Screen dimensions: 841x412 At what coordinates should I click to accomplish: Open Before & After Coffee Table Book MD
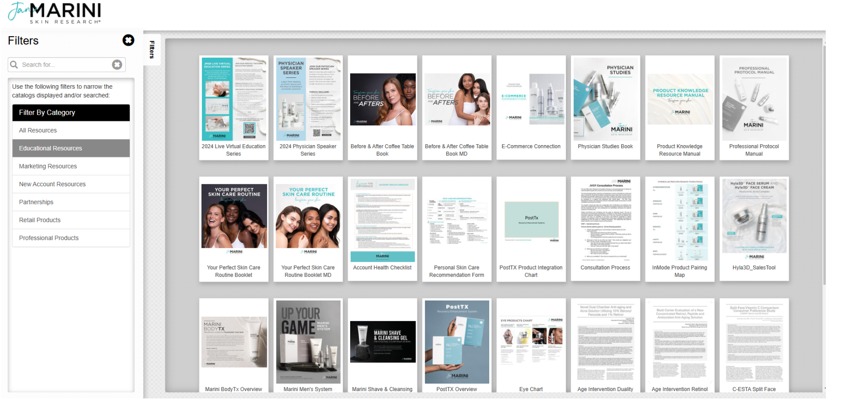(457, 108)
